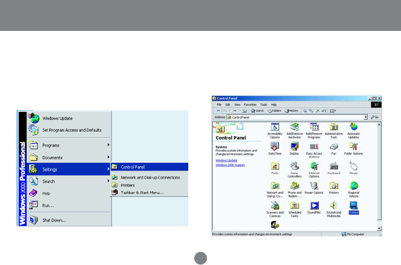Click the History toolbar button
The height and width of the screenshot is (265, 401).
[292, 111]
